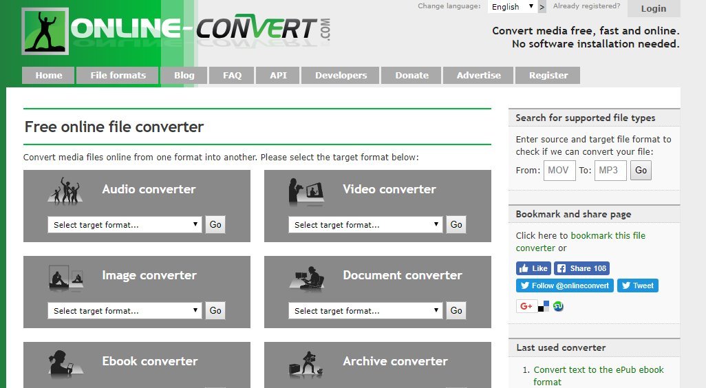706x388 pixels.
Task: Click the Audio converter dancing people icon
Action: [63, 191]
